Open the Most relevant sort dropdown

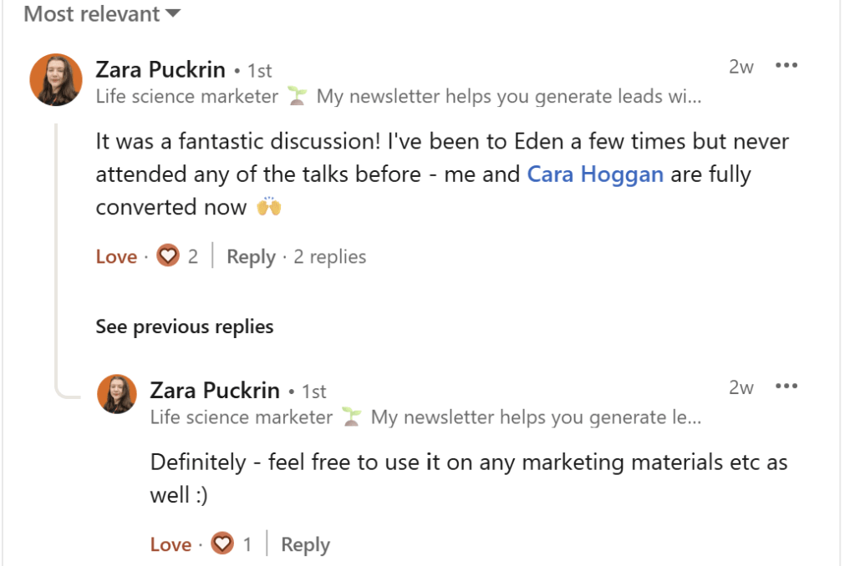pyautogui.click(x=101, y=14)
